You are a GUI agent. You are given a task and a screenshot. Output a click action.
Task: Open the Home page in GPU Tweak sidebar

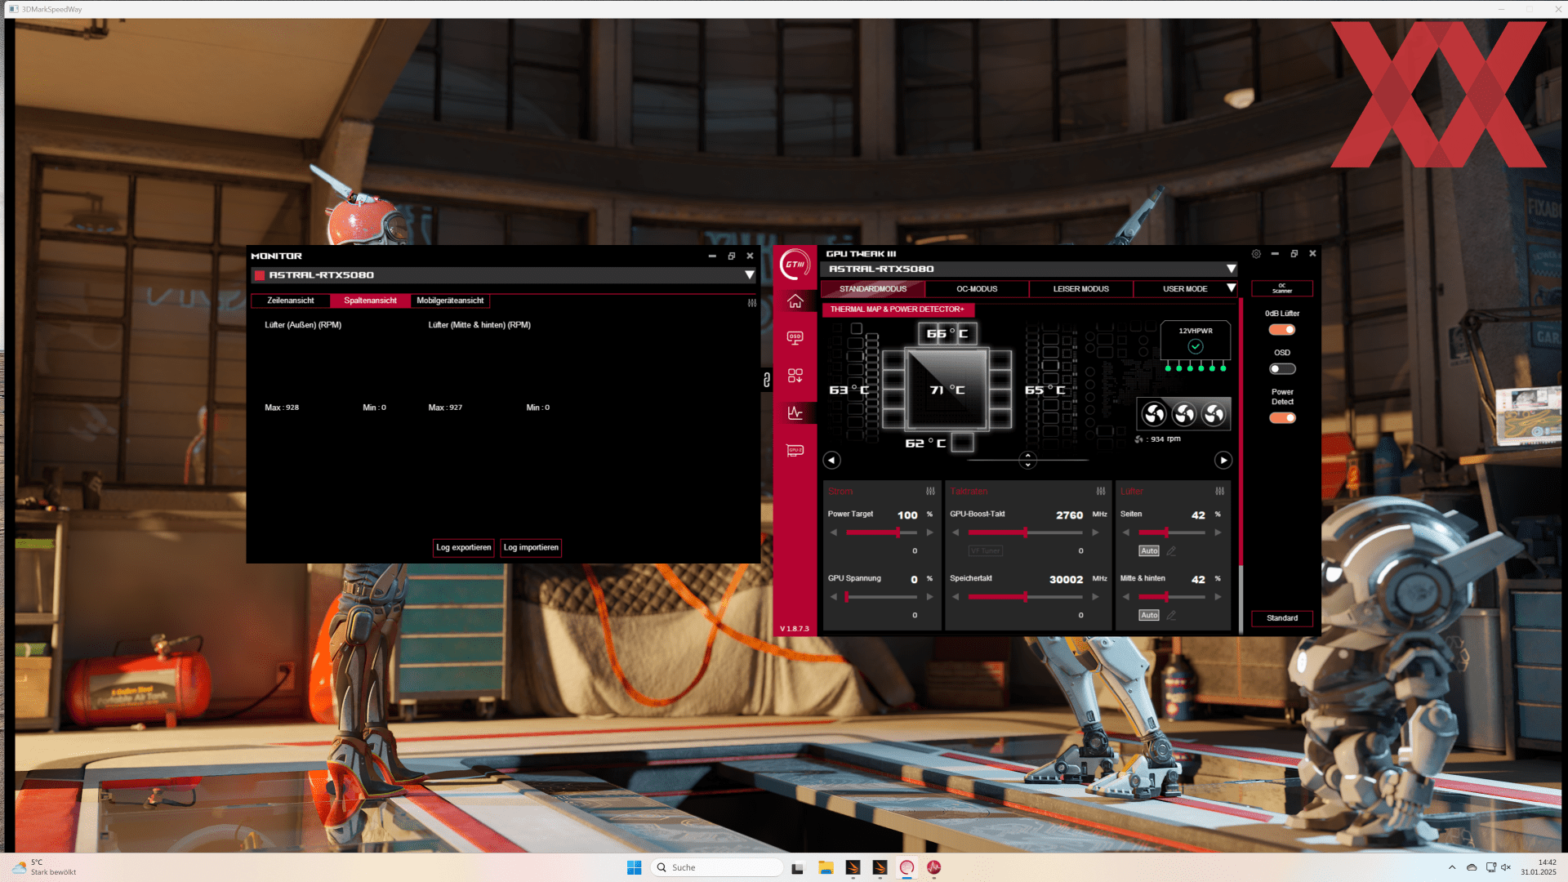point(795,301)
